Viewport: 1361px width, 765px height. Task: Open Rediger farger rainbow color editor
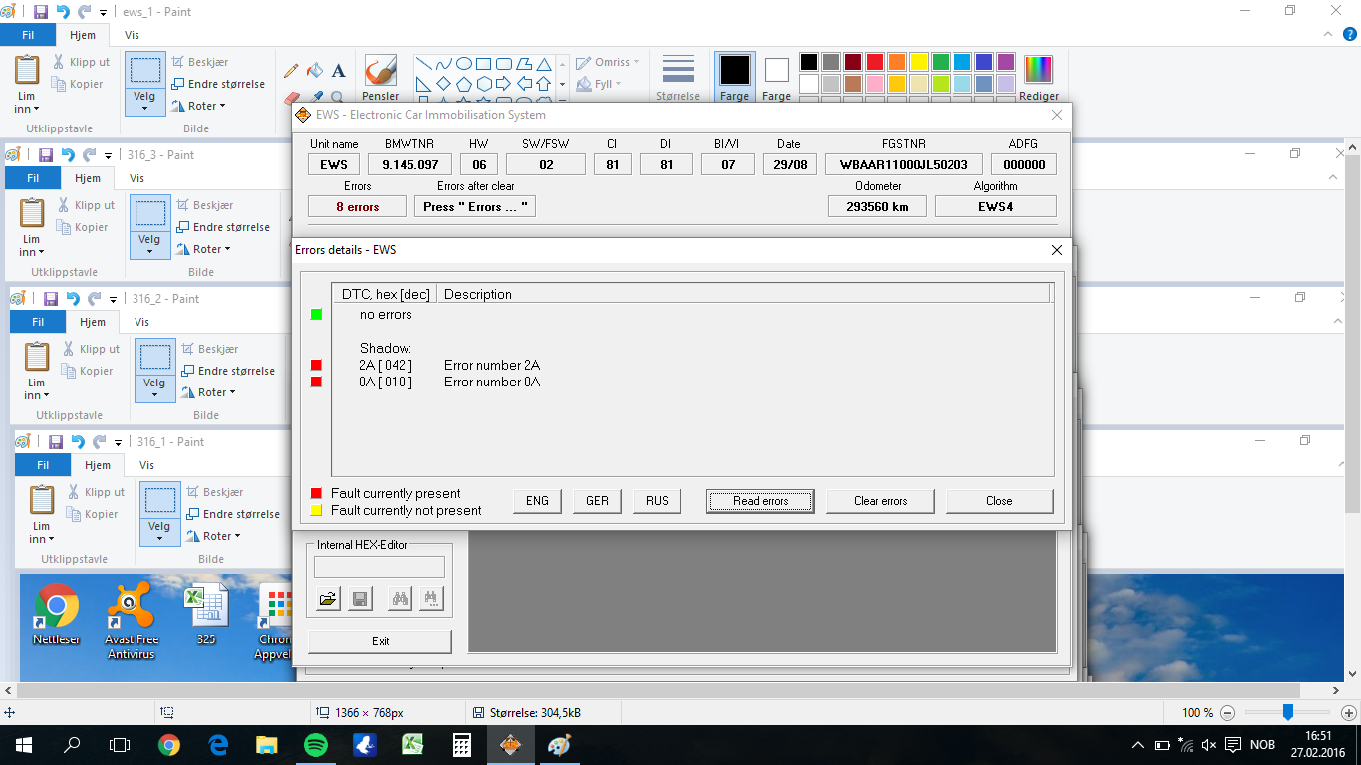(x=1038, y=78)
